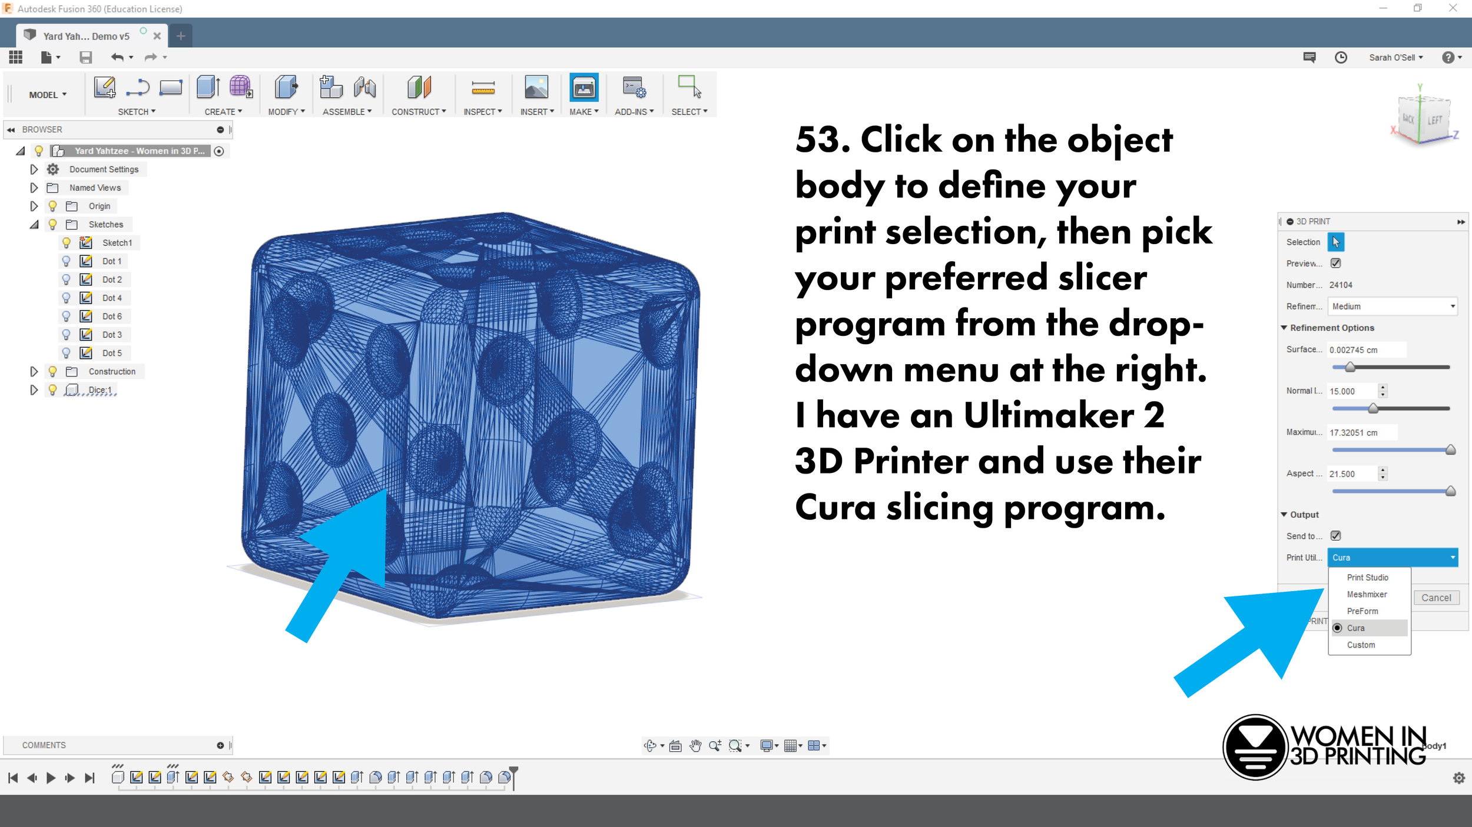The image size is (1472, 827).
Task: Collapse the Output section
Action: pos(1284,514)
